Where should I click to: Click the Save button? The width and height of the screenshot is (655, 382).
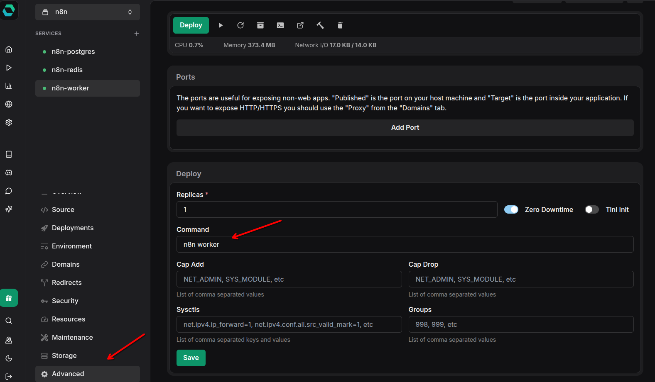[x=191, y=358]
